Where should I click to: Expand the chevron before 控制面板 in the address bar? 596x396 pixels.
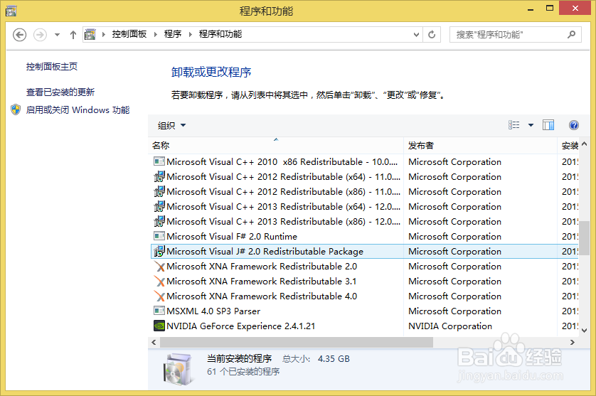104,35
